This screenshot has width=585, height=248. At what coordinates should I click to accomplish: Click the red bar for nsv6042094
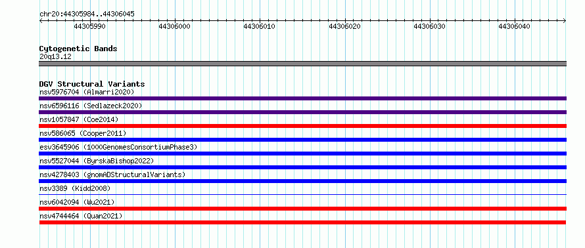302,209
